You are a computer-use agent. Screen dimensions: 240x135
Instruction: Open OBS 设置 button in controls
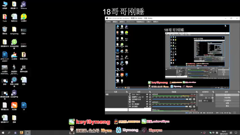(x=227, y=103)
